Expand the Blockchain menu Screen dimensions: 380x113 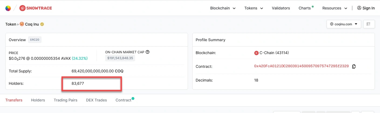pyautogui.click(x=223, y=8)
